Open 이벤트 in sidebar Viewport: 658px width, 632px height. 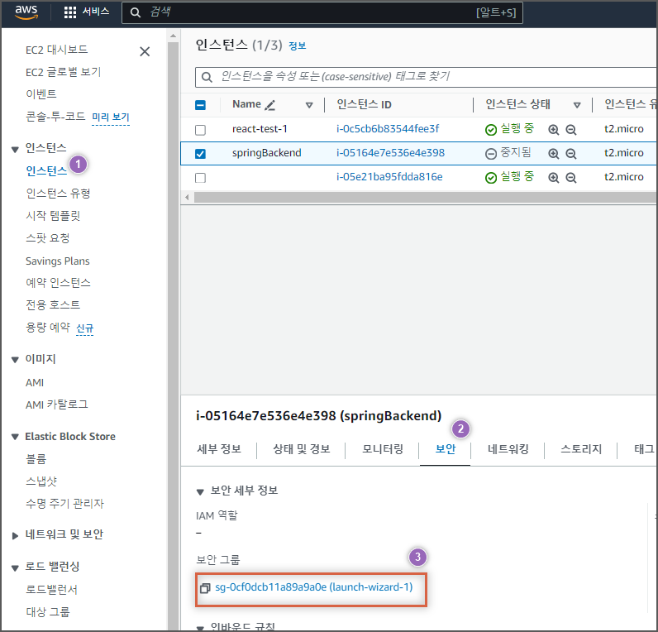point(41,94)
